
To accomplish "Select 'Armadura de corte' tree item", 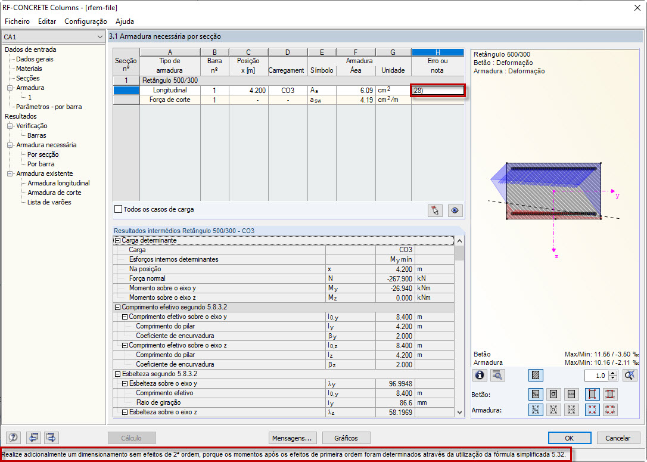I will [x=54, y=193].
